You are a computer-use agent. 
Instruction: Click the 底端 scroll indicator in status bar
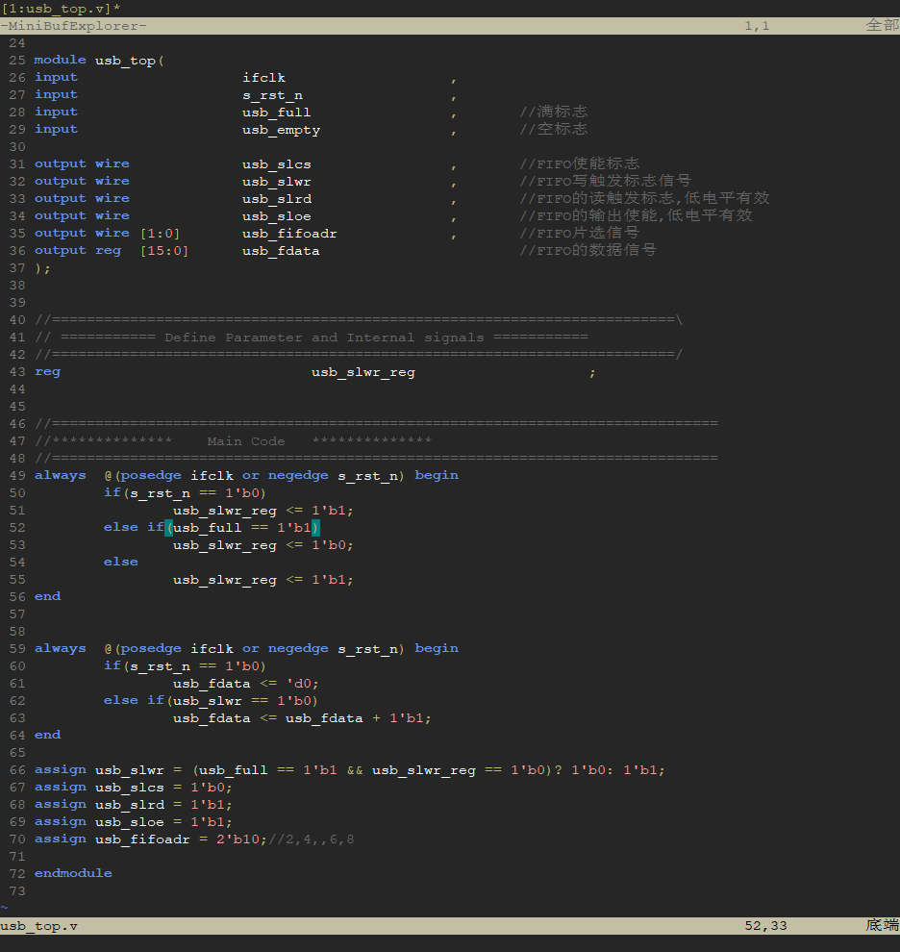click(x=883, y=925)
